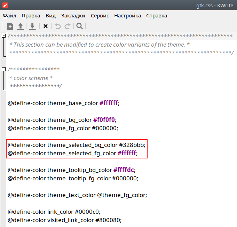237x227 pixels.
Task: Create a new document with toolbar icon
Action: click(x=10, y=26)
